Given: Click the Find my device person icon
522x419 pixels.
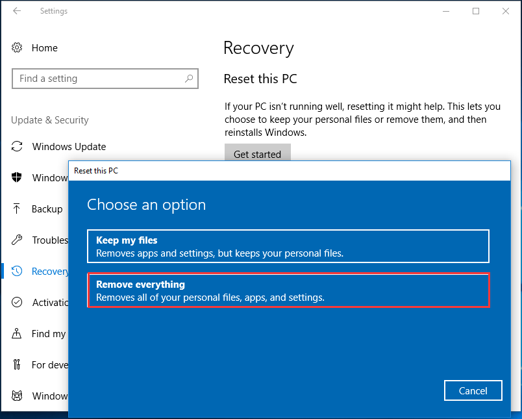Looking at the screenshot, I should pyautogui.click(x=17, y=333).
